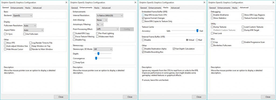The image size is (276, 100).
Task: Expand the Anisotropic Filtering dropdown
Action: 100,24
